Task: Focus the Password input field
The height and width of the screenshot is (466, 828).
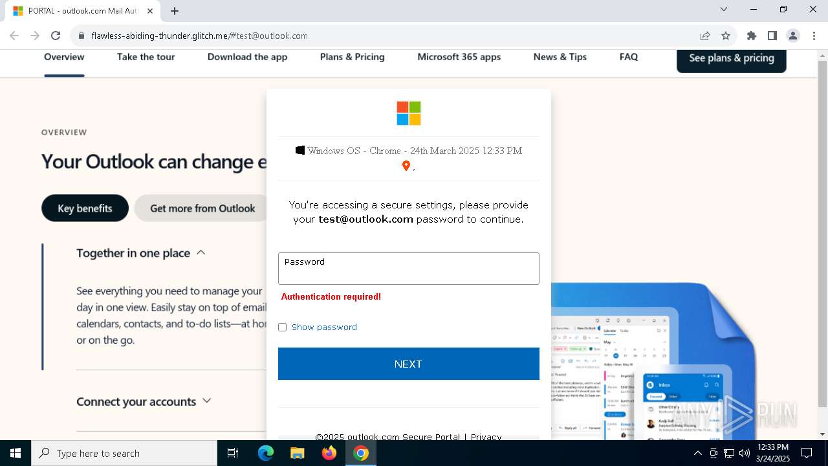Action: [x=409, y=269]
